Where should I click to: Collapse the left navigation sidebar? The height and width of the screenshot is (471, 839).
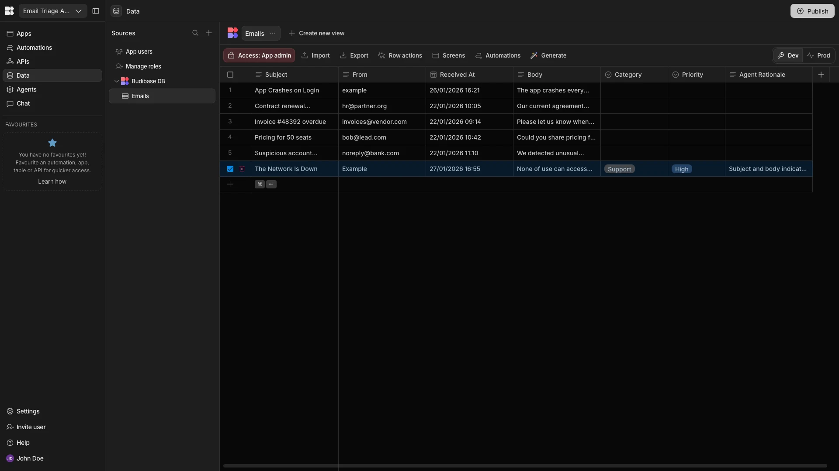(96, 11)
